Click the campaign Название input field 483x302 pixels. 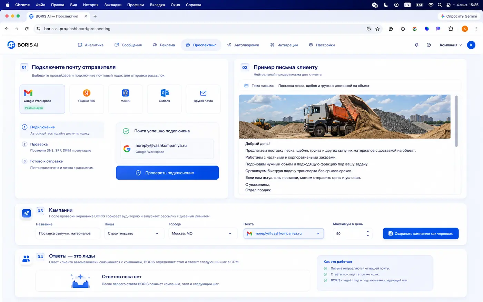tap(68, 233)
